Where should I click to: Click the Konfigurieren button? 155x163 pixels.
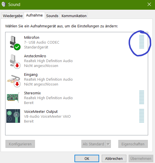point(20,144)
